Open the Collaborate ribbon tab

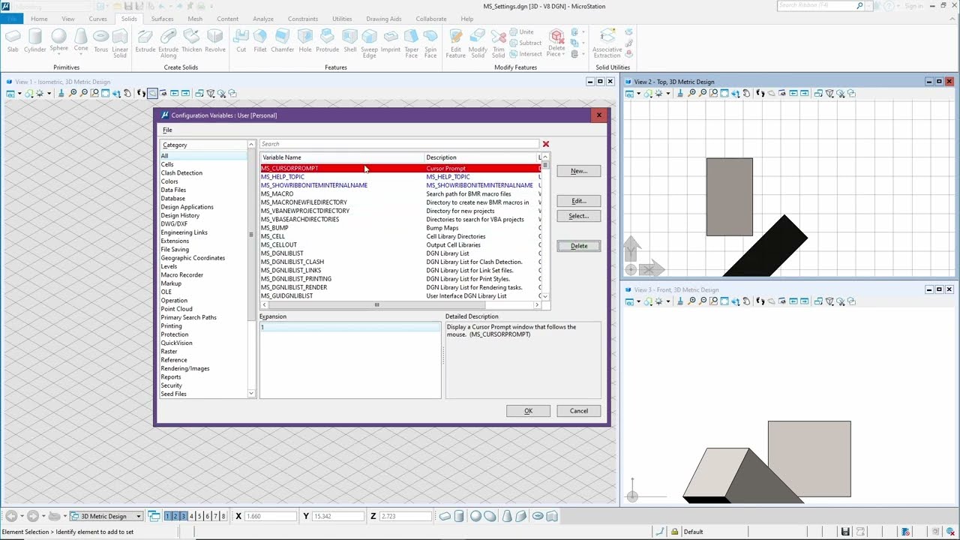tap(430, 19)
